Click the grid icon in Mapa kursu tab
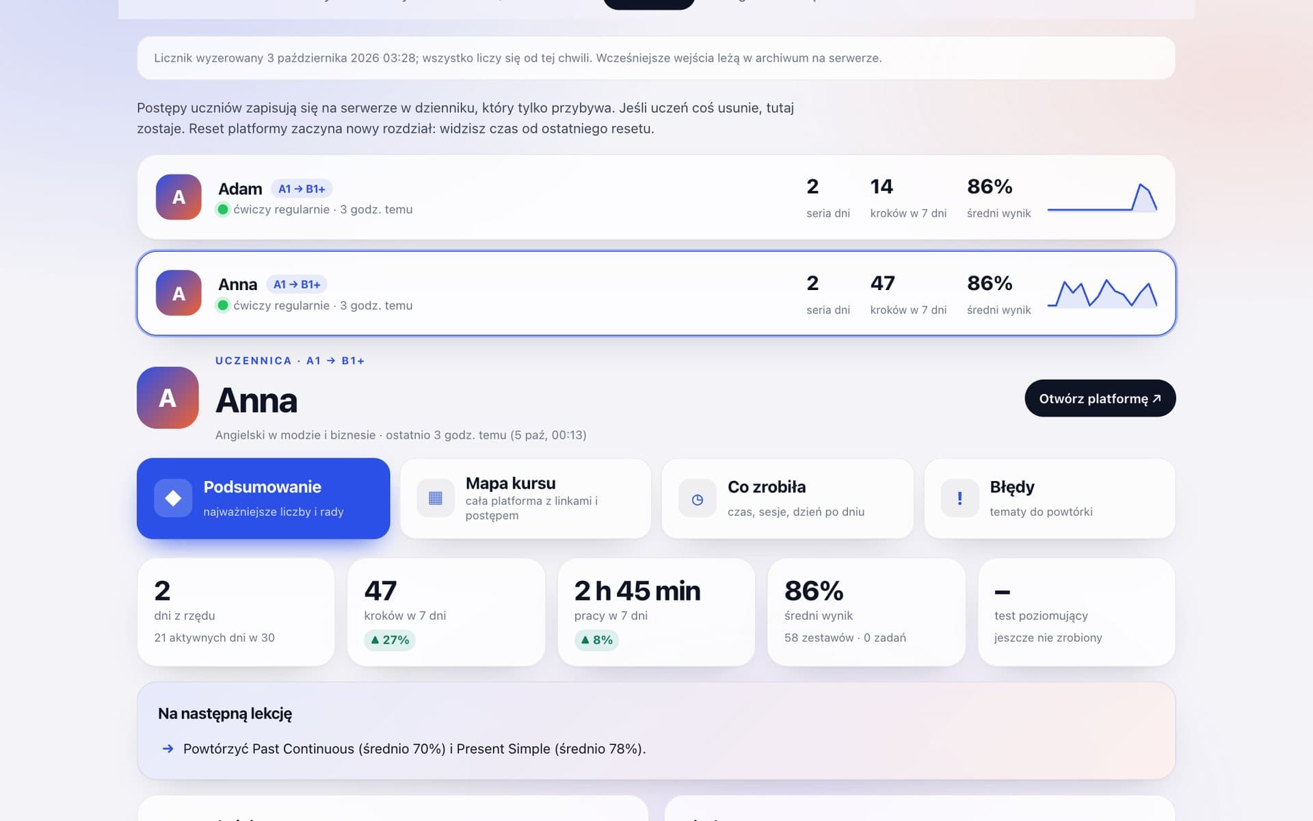 point(436,498)
